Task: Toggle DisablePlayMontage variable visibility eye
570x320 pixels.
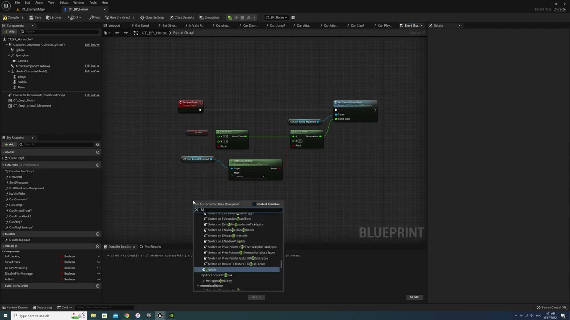Action: [x=98, y=274]
